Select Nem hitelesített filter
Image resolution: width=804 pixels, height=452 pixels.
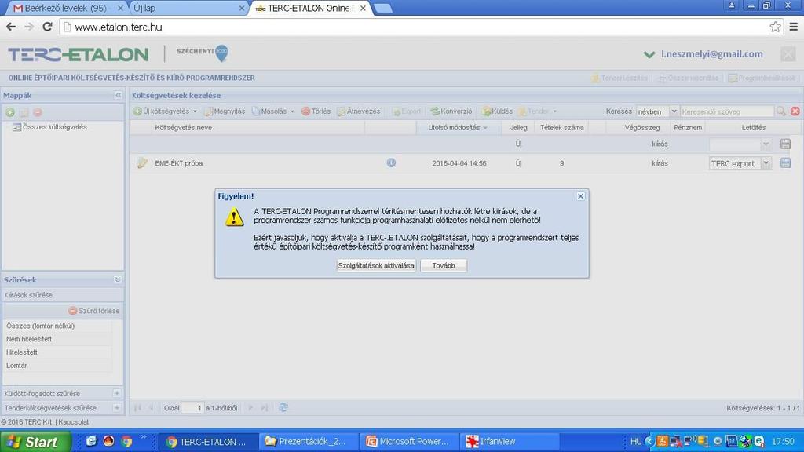coord(29,339)
